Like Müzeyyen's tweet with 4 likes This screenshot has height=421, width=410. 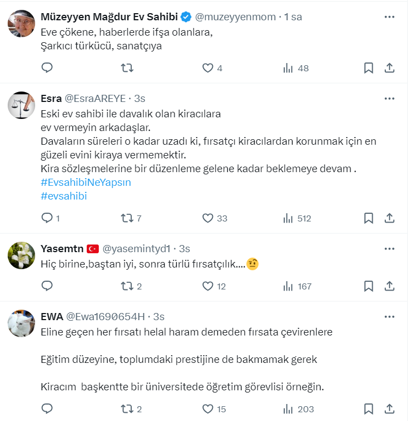207,68
